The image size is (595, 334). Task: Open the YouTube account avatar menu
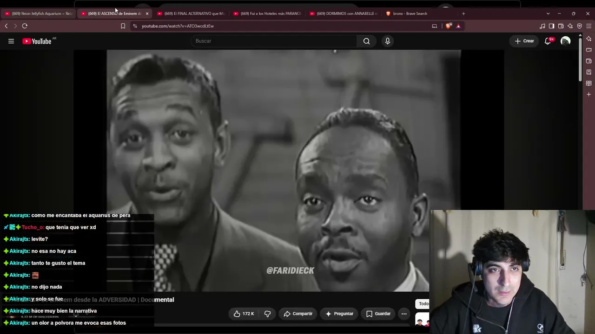[x=565, y=41]
